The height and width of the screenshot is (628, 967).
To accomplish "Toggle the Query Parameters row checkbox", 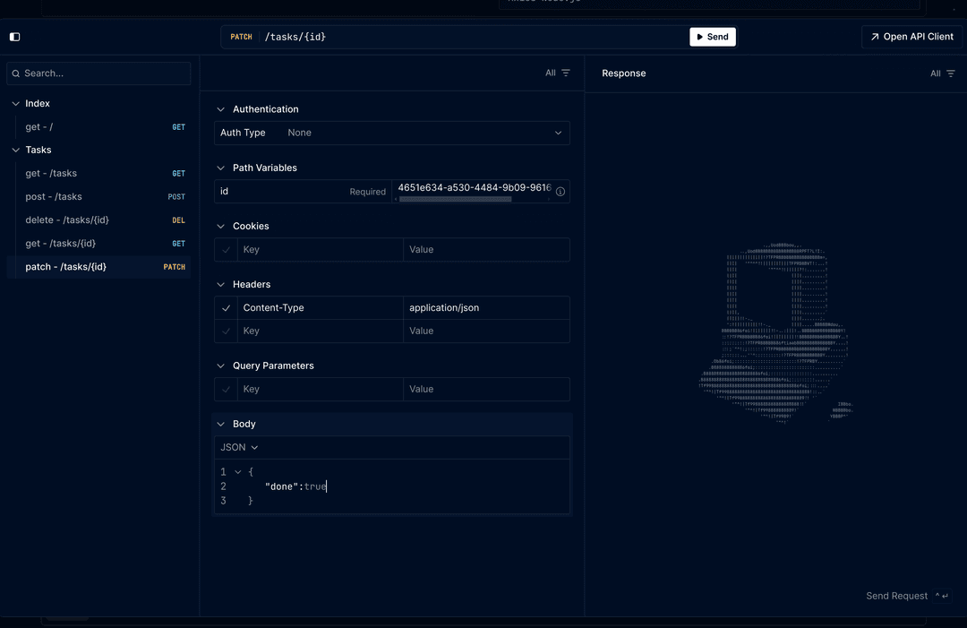I will pyautogui.click(x=226, y=390).
